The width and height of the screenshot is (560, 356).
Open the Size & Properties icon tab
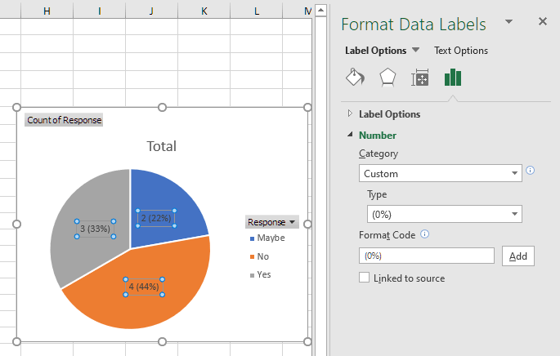click(420, 78)
